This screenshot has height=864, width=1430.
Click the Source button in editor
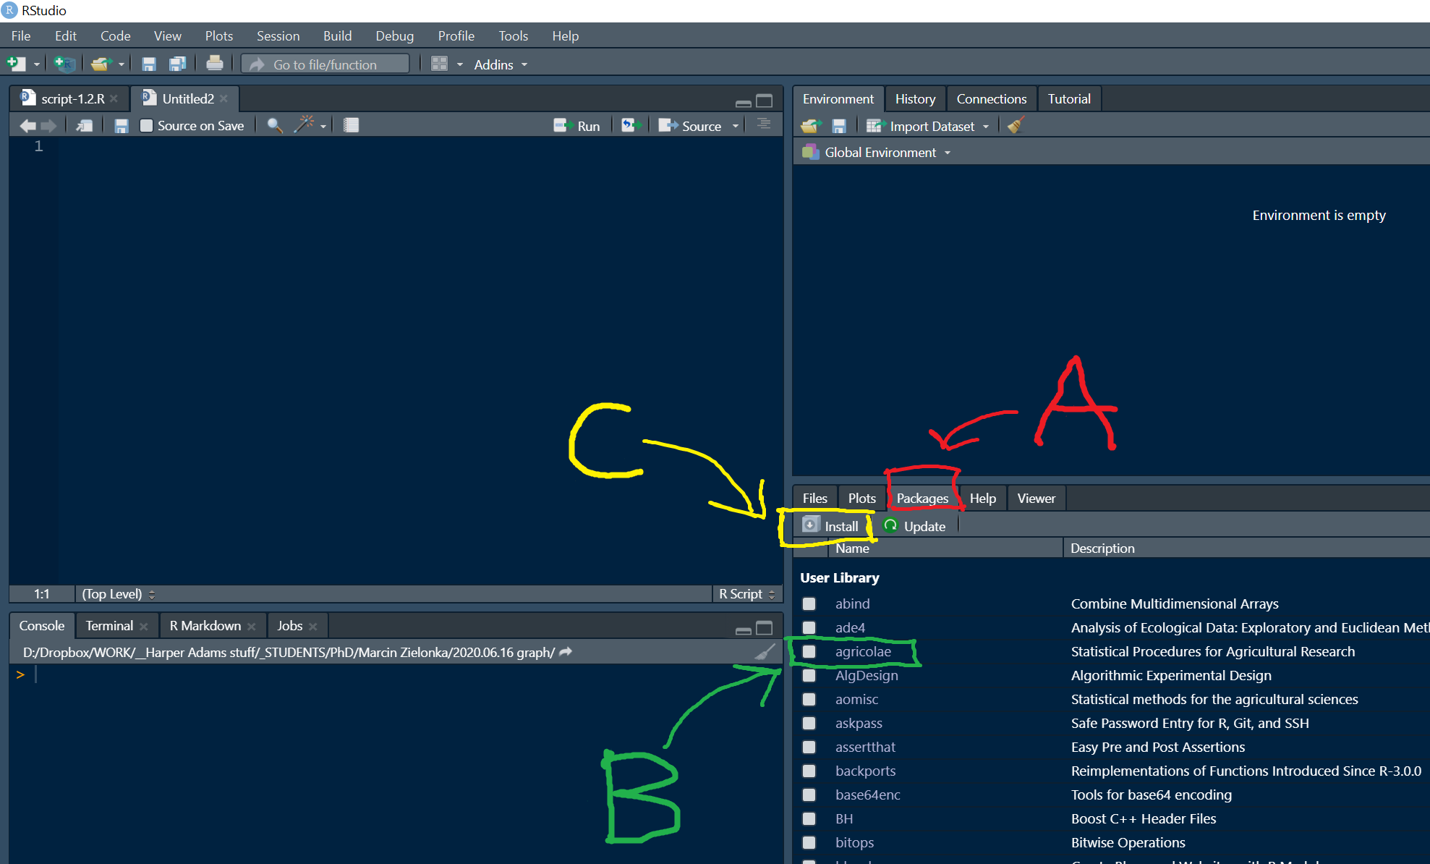pos(690,126)
